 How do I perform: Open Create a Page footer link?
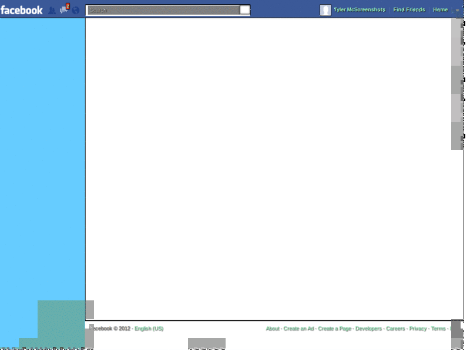(334, 329)
